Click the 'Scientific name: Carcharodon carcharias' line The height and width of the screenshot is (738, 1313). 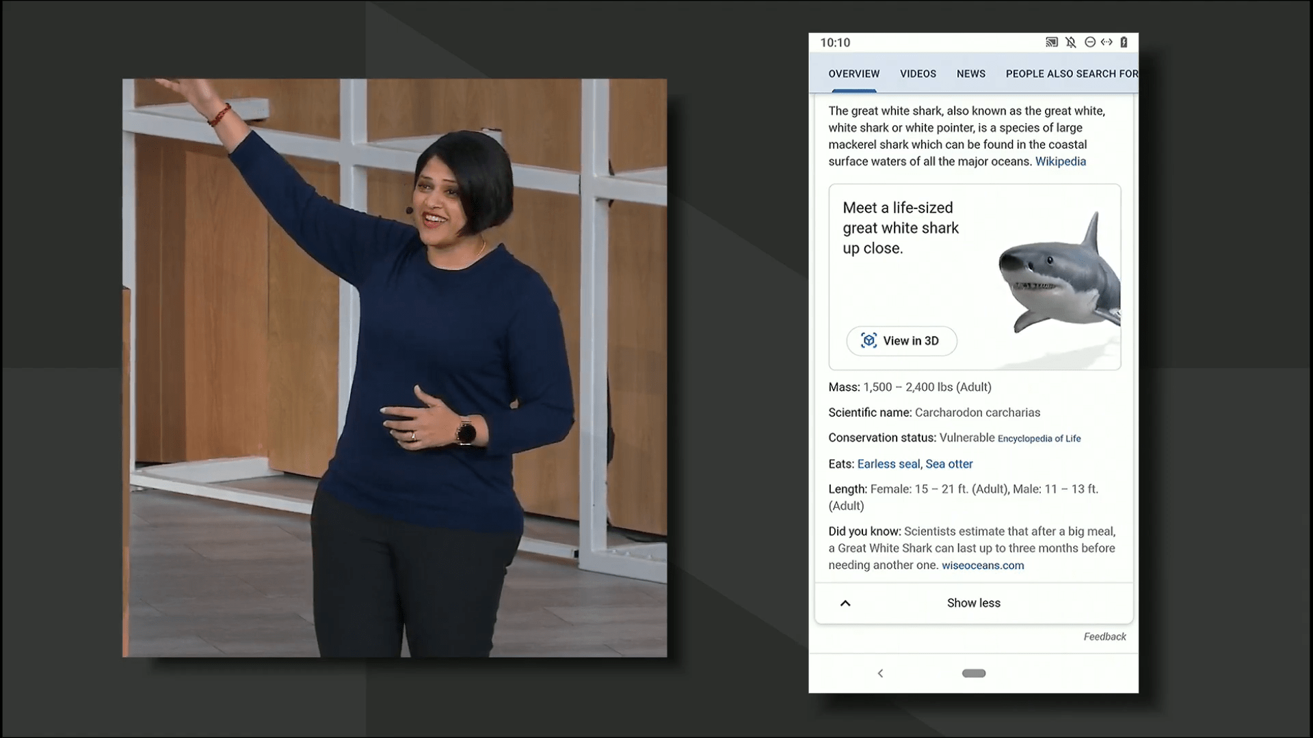point(934,413)
